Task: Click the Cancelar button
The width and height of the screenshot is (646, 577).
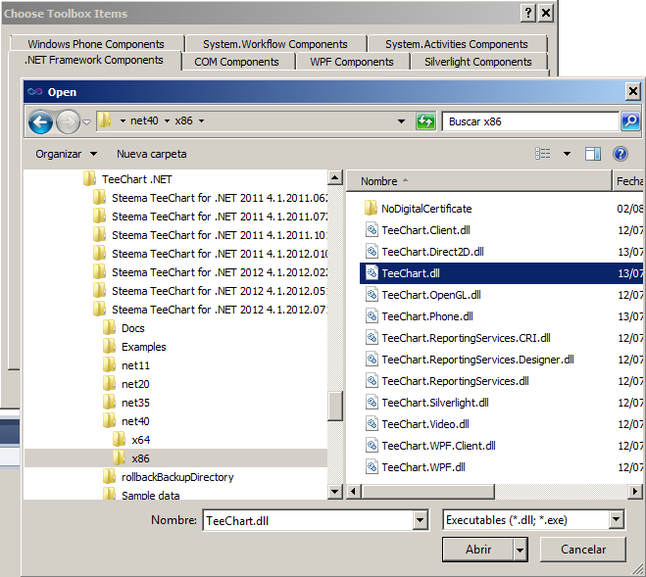Action: pyautogui.click(x=583, y=550)
